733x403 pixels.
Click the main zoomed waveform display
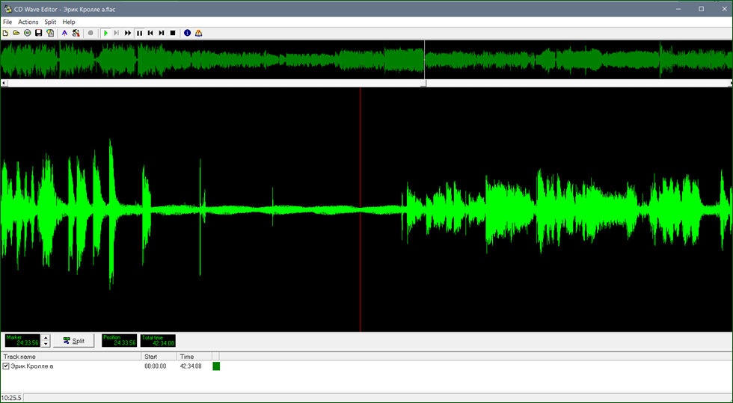(x=366, y=209)
